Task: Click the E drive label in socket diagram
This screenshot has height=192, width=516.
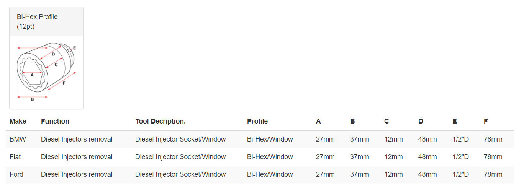Action: (x=74, y=48)
